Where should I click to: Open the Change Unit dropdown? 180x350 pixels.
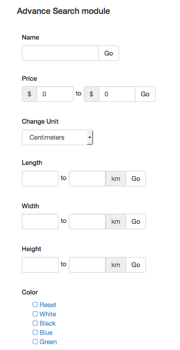(x=57, y=137)
